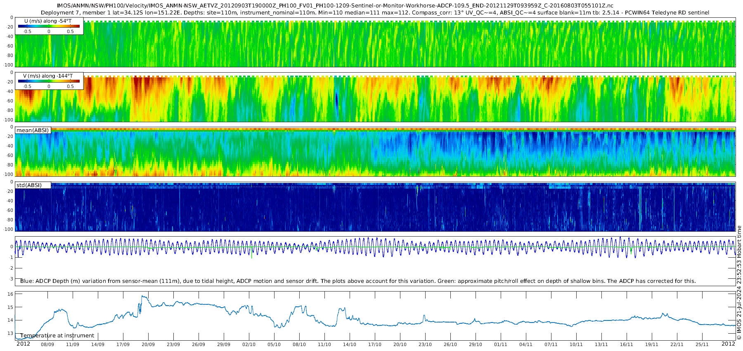Click the '23/09' date tick label

173,344
